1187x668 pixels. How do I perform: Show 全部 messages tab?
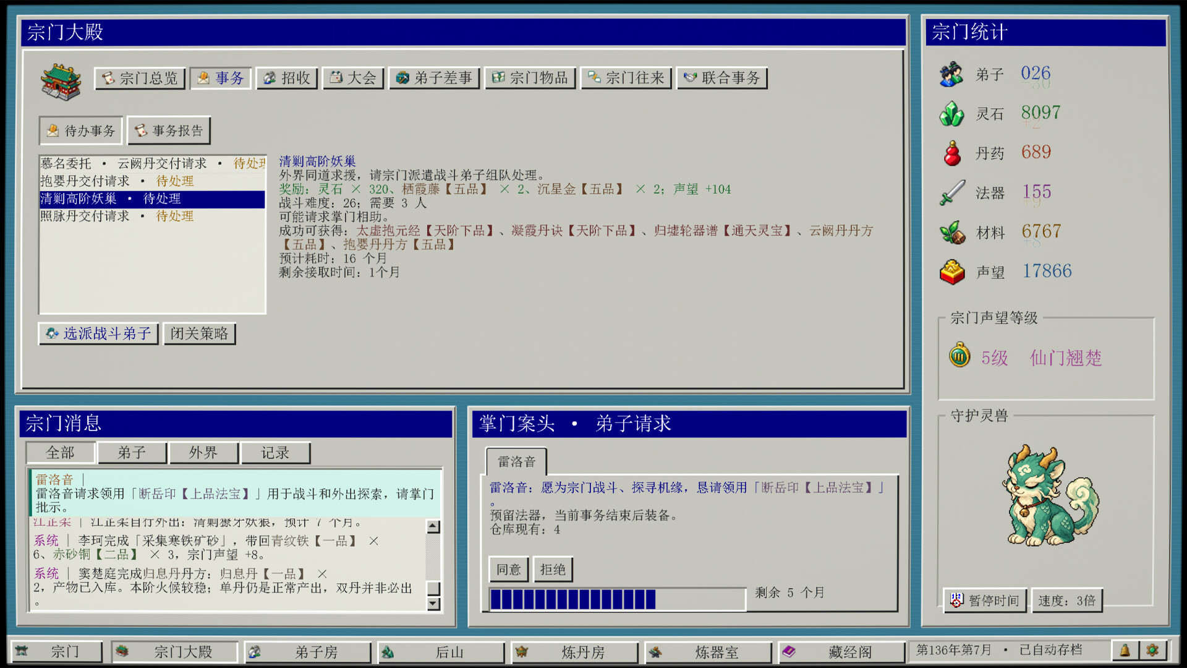[x=61, y=453]
